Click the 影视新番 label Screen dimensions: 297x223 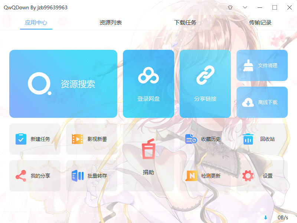(x=97, y=139)
